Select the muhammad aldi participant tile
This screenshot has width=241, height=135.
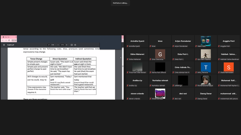tap(229, 94)
